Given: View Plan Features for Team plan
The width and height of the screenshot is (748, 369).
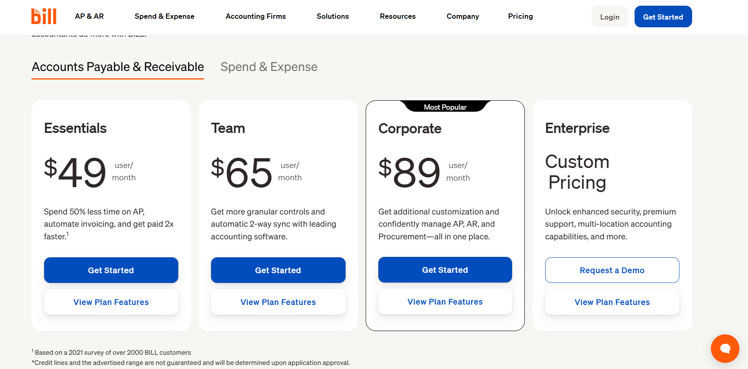Looking at the screenshot, I should click(278, 302).
